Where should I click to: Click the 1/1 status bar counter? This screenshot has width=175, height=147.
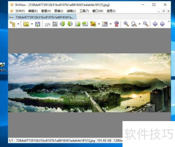coord(11,141)
